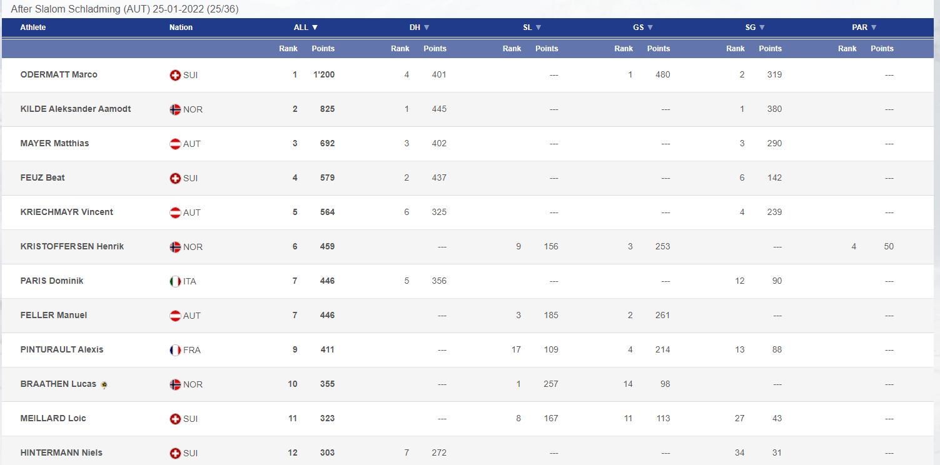The width and height of the screenshot is (940, 465).
Task: Click the Italian flag in PARIS Dominik's row
Action: tap(175, 281)
